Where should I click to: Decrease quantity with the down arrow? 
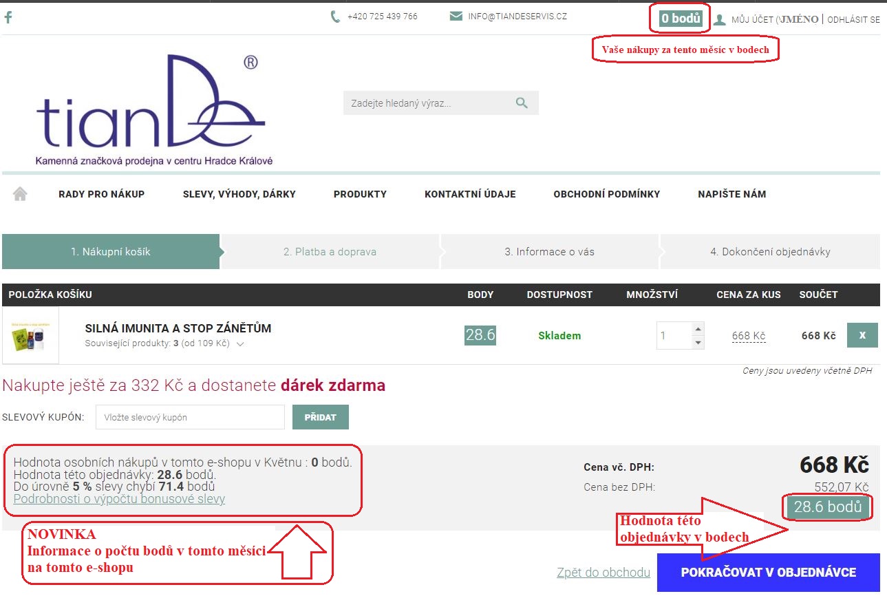pyautogui.click(x=698, y=342)
